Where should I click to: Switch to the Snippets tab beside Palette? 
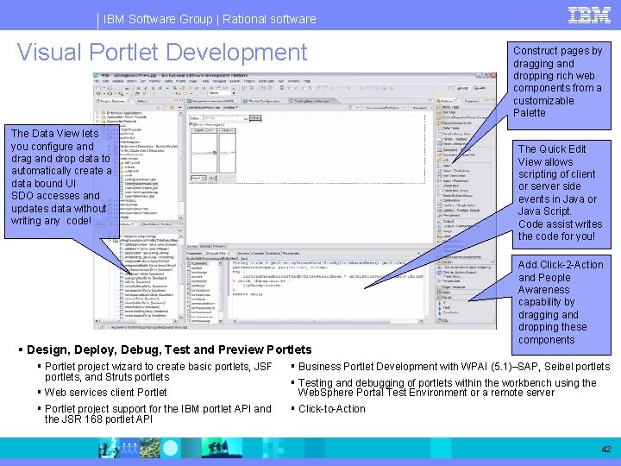[472, 101]
